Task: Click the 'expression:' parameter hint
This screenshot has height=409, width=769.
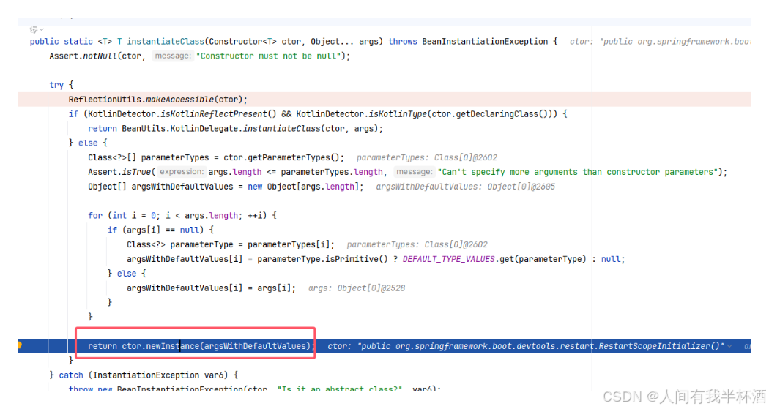Action: (181, 172)
